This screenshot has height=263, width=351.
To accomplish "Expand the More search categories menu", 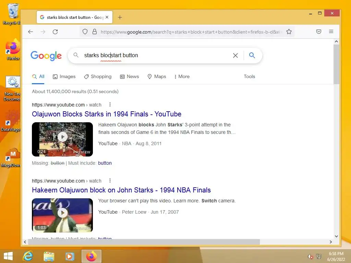I will click(x=182, y=76).
